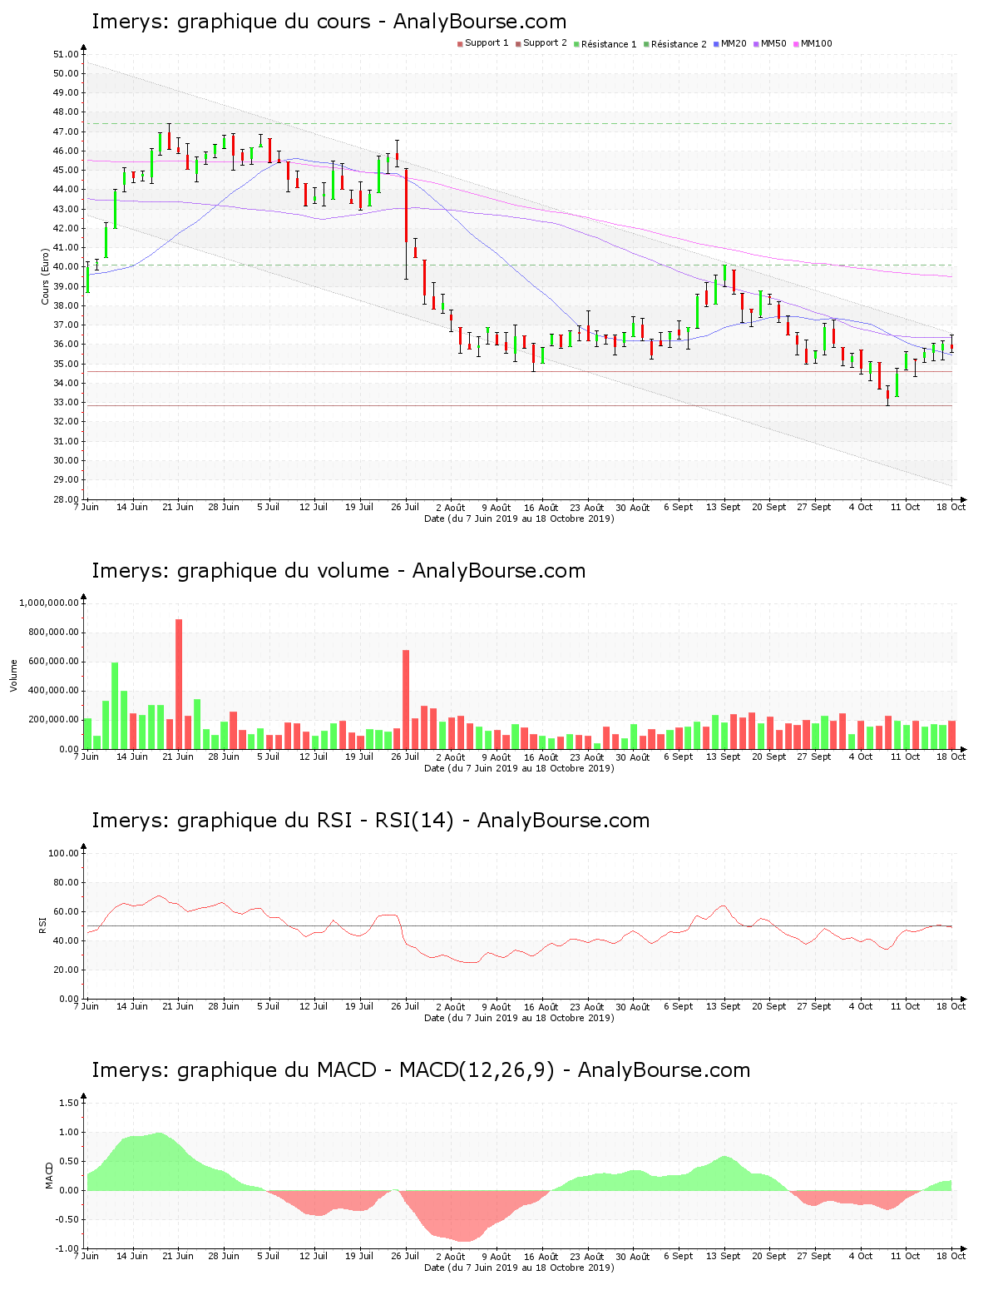Click the 1,000,000.00 tick on the volume axis
The image size is (998, 1290).
click(49, 603)
